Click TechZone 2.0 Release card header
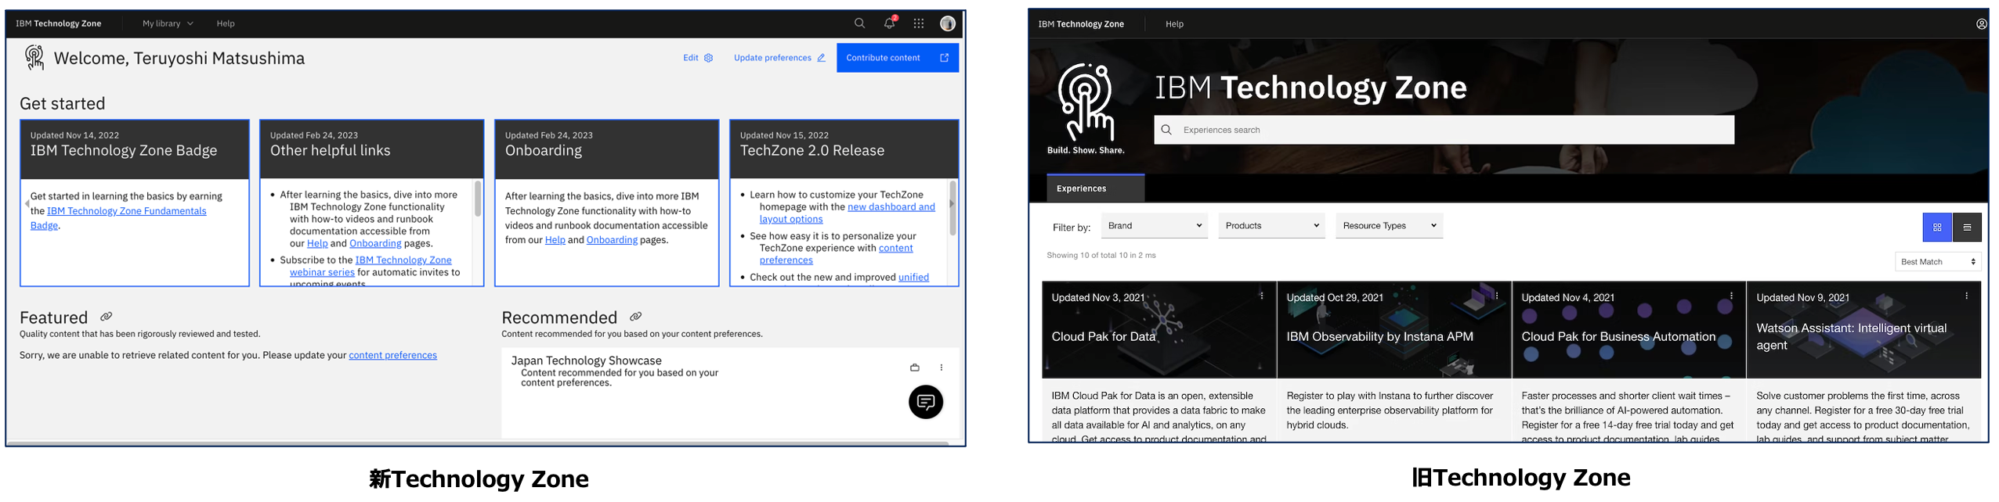 point(844,149)
